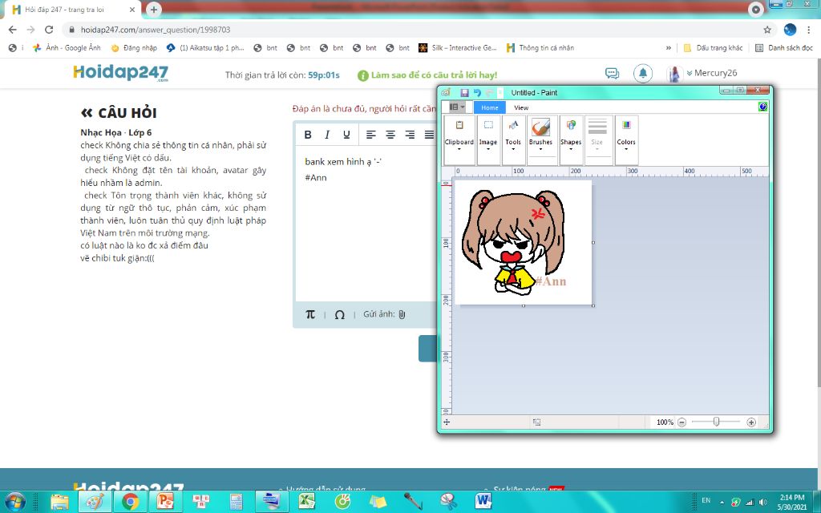Open Excel from taskbar
821x513 pixels.
[307, 502]
